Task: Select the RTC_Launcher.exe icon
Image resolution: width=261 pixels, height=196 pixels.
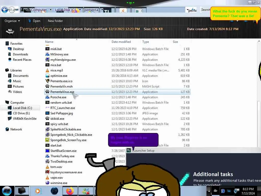Action: point(47,108)
